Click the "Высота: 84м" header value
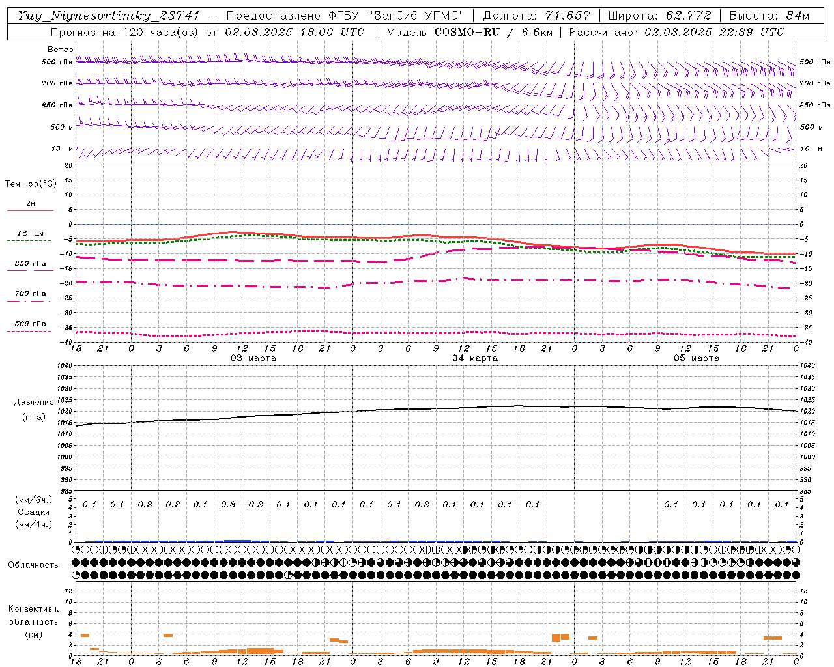 (769, 16)
